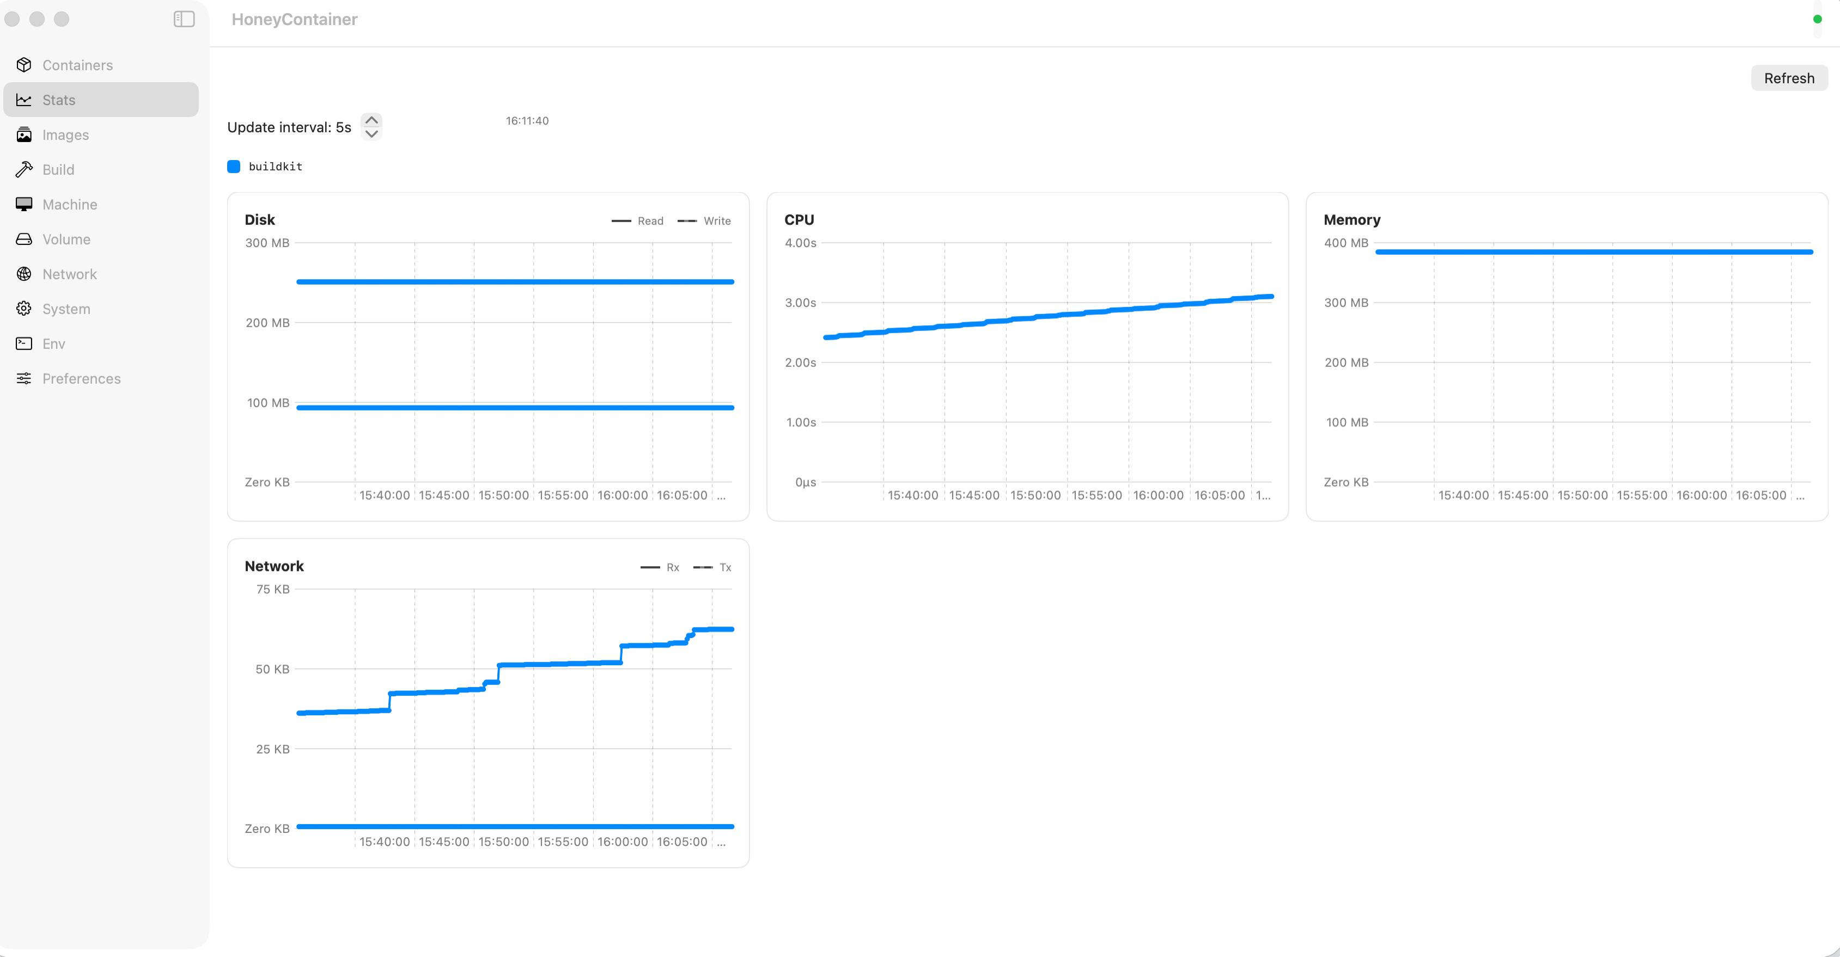Select the Volume drive icon
Screen dimensions: 1840x957
[23, 239]
